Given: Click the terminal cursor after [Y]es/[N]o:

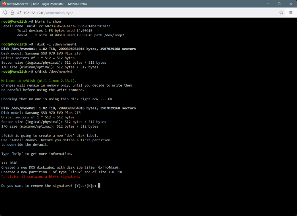Looking at the screenshot, I should [x=99, y=185].
